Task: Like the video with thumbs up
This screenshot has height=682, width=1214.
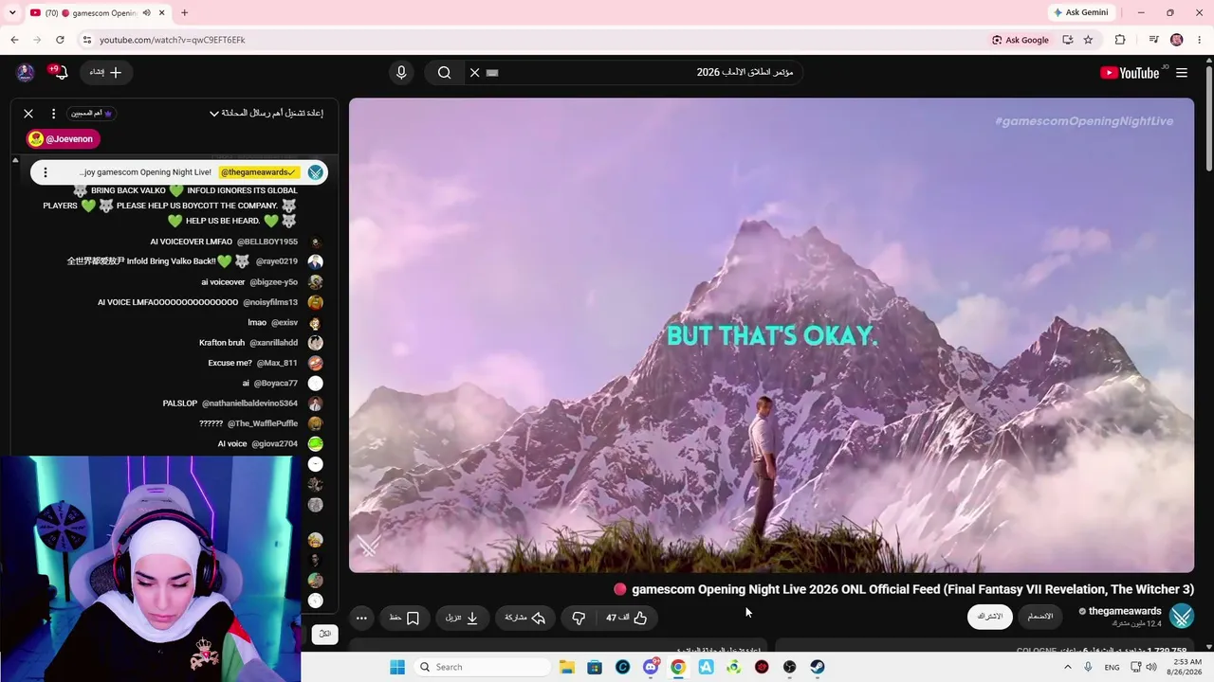Action: click(627, 618)
